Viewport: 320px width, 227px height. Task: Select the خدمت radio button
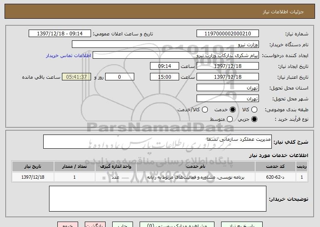(x=233, y=110)
